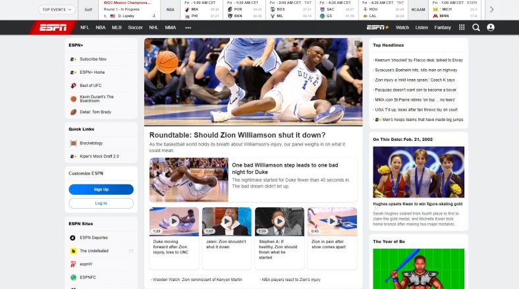
Task: Read Men's hoops teams big jumps headline
Action: (x=422, y=120)
